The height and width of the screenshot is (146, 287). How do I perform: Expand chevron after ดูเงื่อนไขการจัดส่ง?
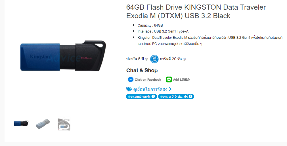point(170,89)
